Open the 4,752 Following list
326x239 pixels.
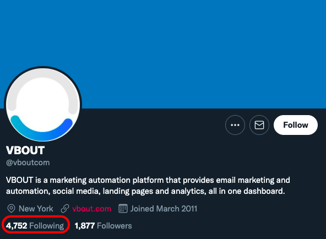pos(35,226)
